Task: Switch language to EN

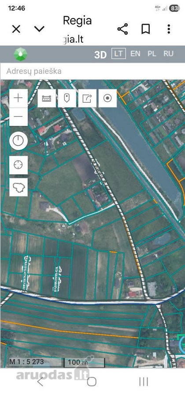Action: (135, 54)
